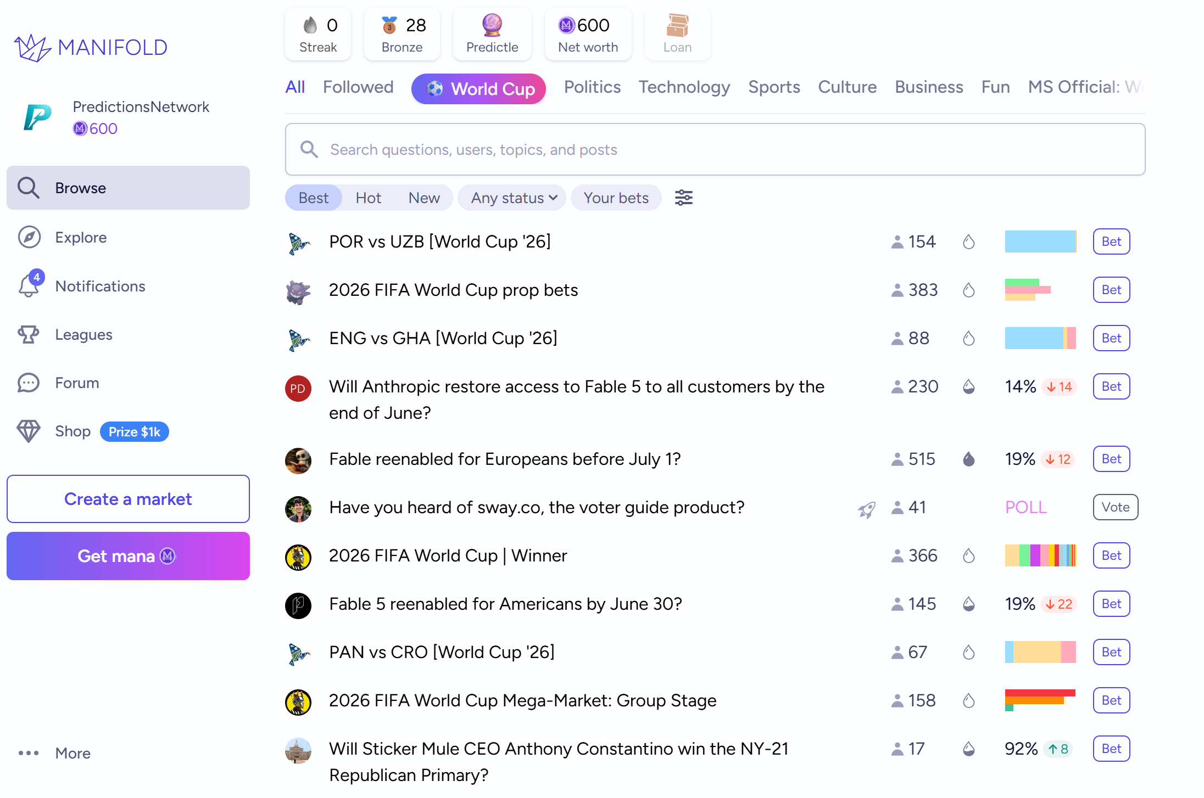Open the Technology topic tab

tap(684, 87)
